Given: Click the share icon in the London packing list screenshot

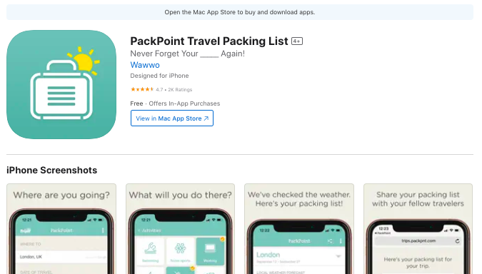Looking at the screenshot, I should tap(330, 241).
